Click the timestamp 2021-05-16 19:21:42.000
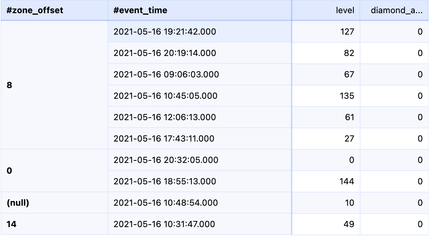430x236 pixels. [x=166, y=32]
